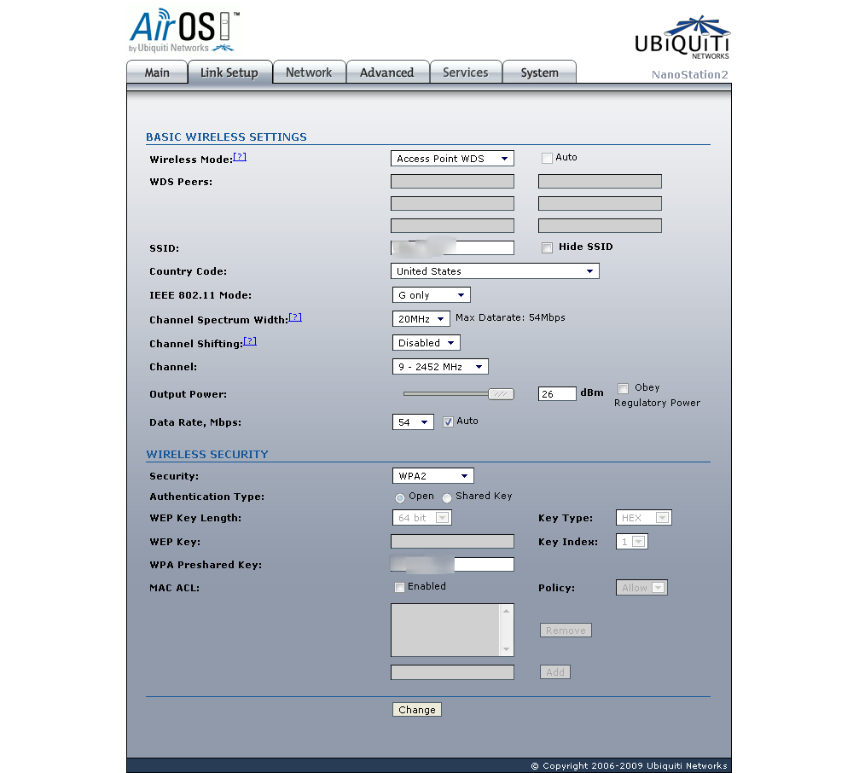
Task: Enable the WDS Auto checkbox
Action: coord(547,159)
